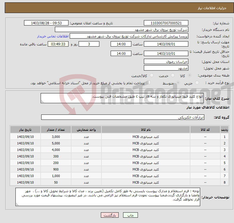
Task: Click the delivery city field مشهد
Action: [x=166, y=68]
